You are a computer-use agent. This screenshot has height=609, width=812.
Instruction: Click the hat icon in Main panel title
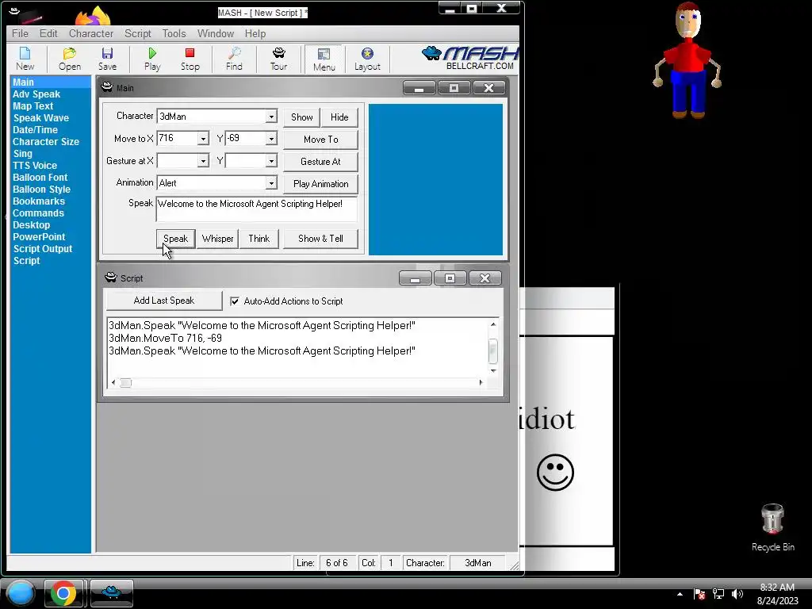107,87
